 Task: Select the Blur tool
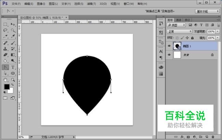(x=5, y=61)
